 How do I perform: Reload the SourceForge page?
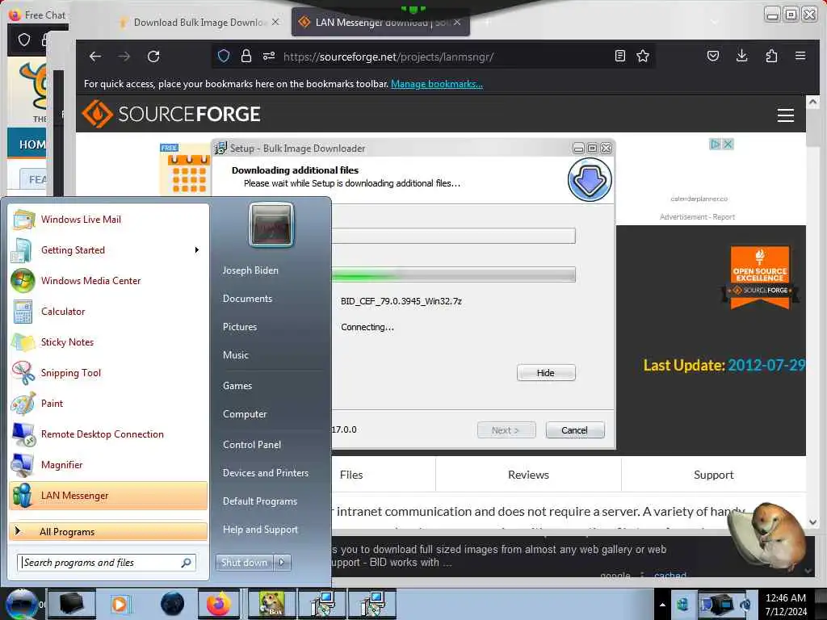153,57
